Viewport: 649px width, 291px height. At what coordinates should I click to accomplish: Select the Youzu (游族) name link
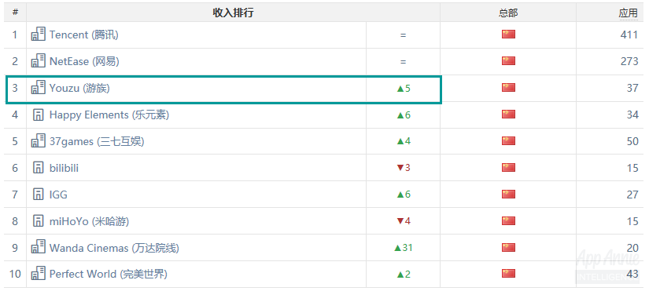point(80,88)
